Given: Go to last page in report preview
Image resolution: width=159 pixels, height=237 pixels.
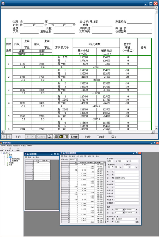Looking at the screenshot, I should click(32, 137).
